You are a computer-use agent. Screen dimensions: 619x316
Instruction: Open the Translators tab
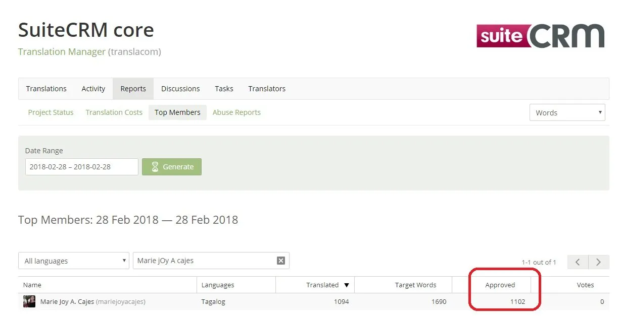pos(267,89)
